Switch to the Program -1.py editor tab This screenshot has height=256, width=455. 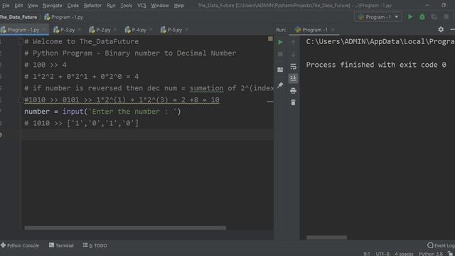[23, 30]
